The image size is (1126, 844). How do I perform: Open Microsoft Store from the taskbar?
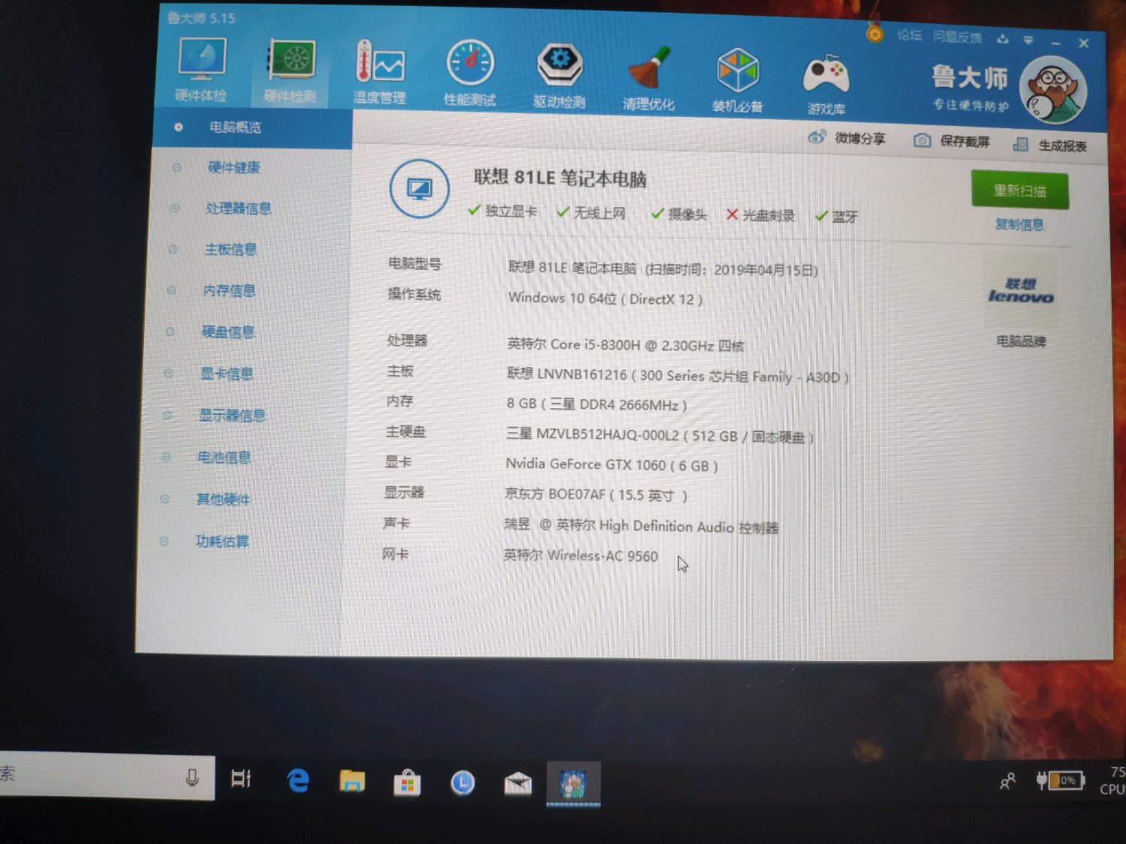[x=407, y=783]
